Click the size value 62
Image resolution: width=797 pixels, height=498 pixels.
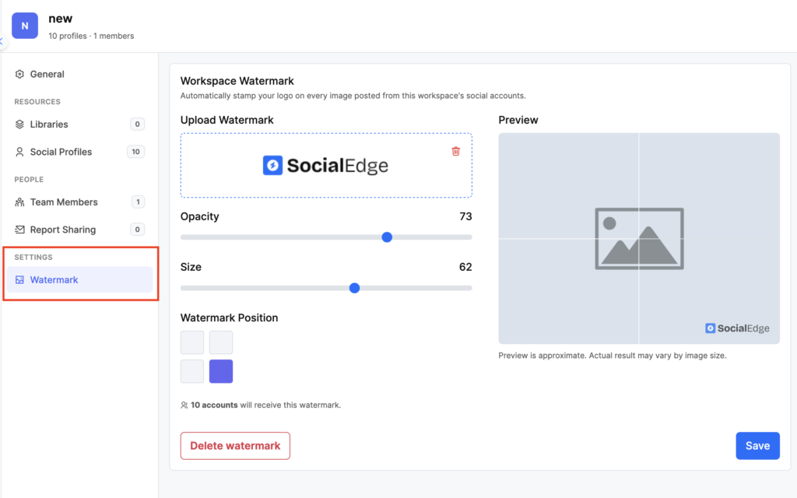pos(465,268)
